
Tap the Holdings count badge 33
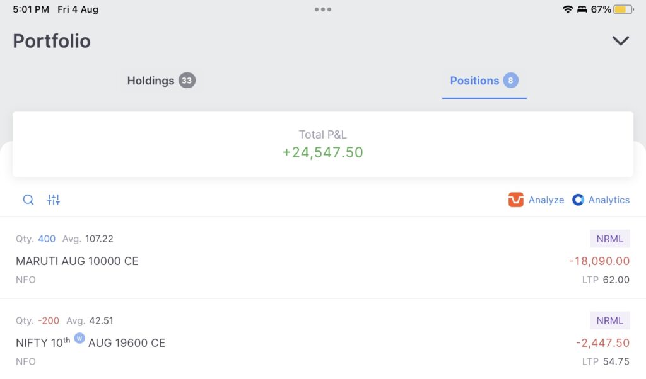187,81
